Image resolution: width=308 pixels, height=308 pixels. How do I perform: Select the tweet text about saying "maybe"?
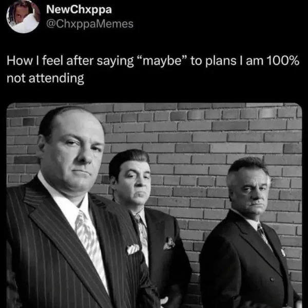point(154,69)
